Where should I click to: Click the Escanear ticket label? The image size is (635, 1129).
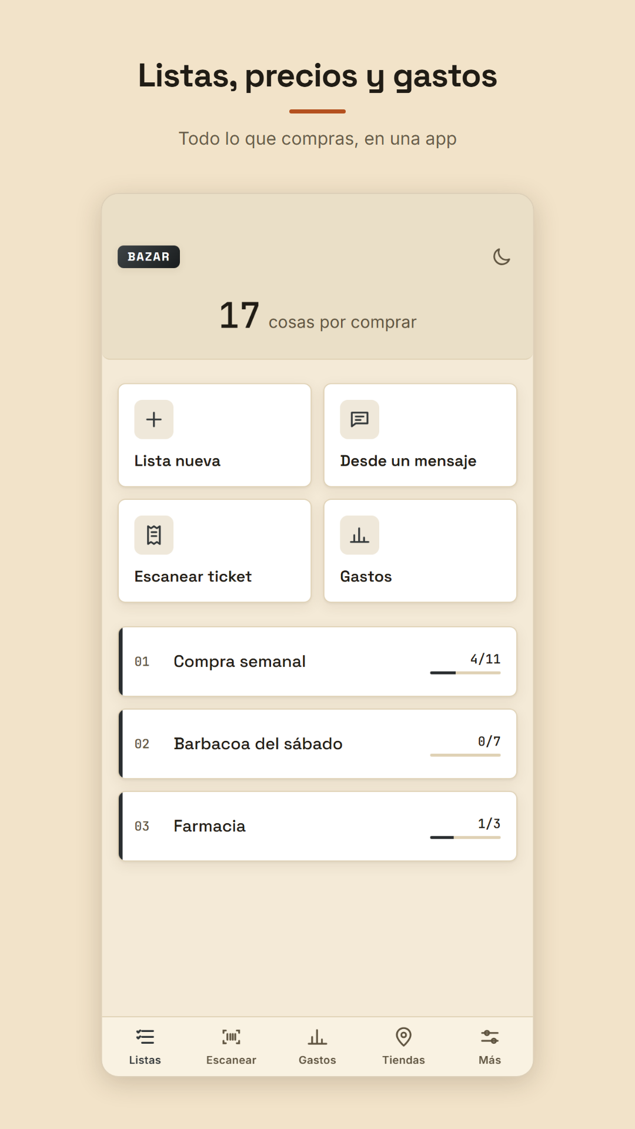click(x=193, y=577)
